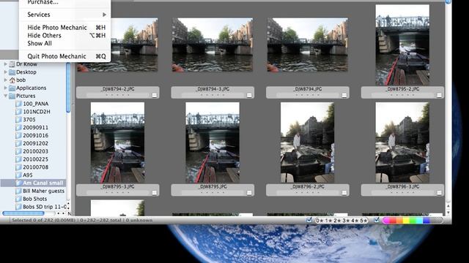Expand the Desktop tree node

click(x=5, y=72)
